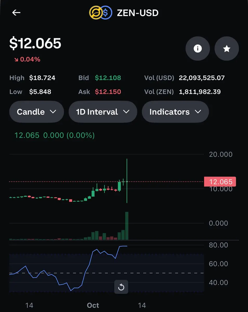Image resolution: width=248 pixels, height=312 pixels.
Task: Tap the Oct date axis label
Action: point(93,305)
